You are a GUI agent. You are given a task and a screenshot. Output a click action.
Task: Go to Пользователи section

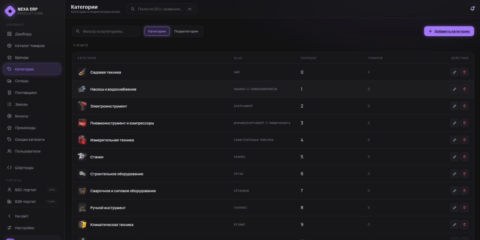32,151
